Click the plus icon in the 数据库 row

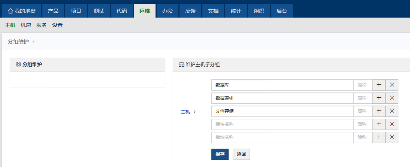click(x=379, y=85)
